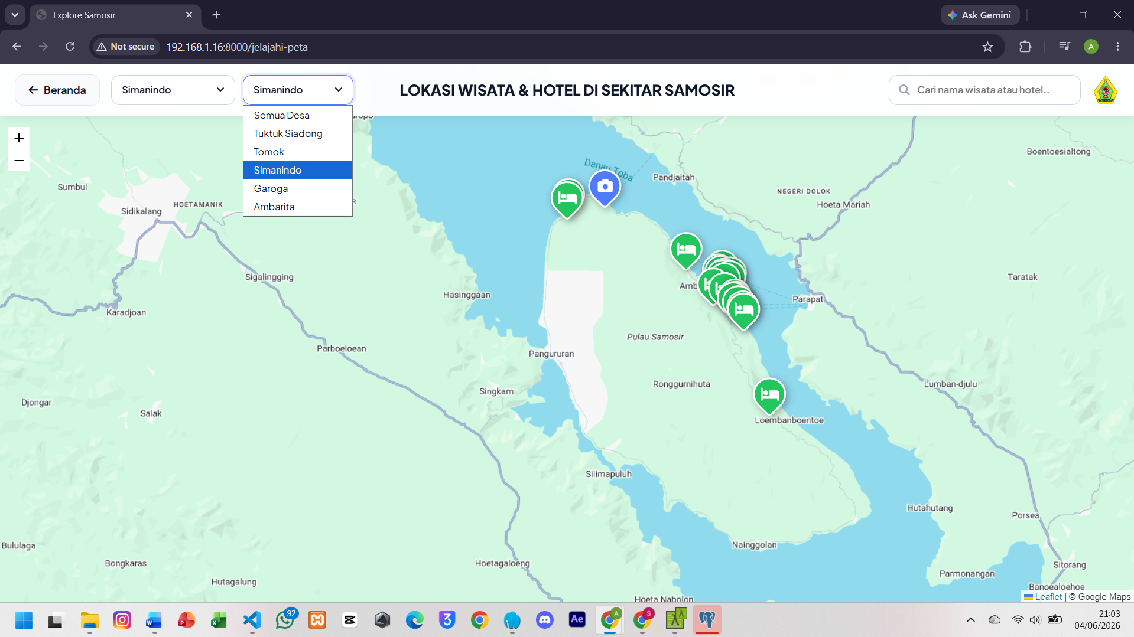
Task: Collapse the open village dropdown
Action: pos(298,90)
